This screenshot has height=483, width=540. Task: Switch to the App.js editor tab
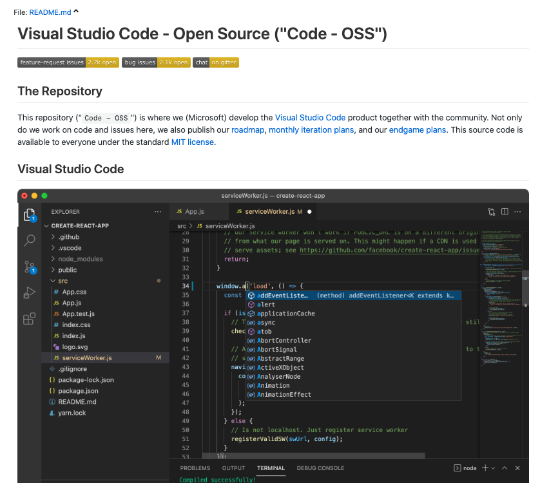pos(194,211)
